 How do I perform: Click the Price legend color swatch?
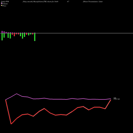(x=2, y=6)
